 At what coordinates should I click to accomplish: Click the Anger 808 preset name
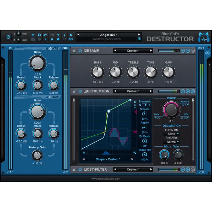(108, 35)
